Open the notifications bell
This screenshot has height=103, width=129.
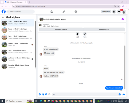119,12
